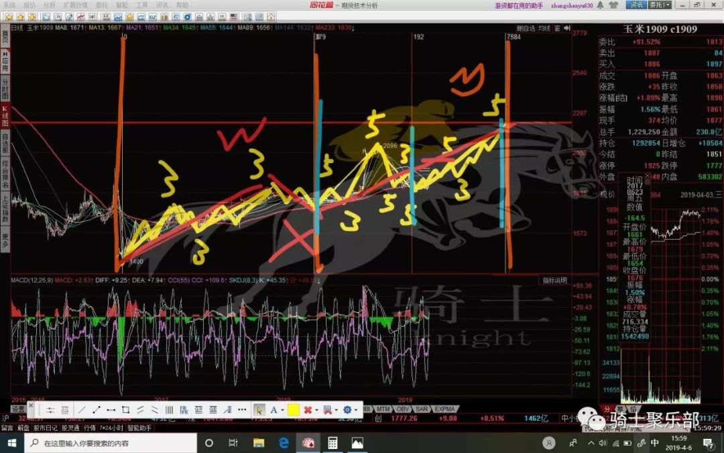Switch to the MTM indicator tab
724x453 pixels.
383,409
